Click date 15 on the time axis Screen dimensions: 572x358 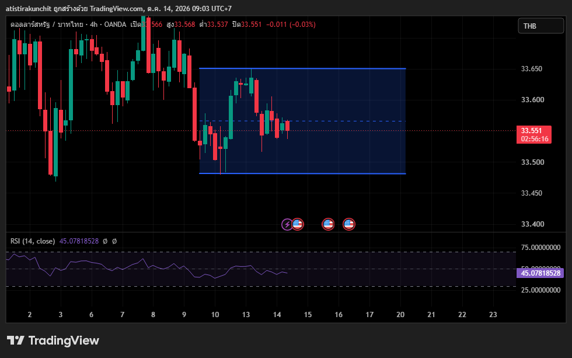308,315
